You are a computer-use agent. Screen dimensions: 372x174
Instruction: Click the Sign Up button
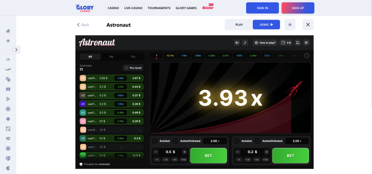coord(298,8)
